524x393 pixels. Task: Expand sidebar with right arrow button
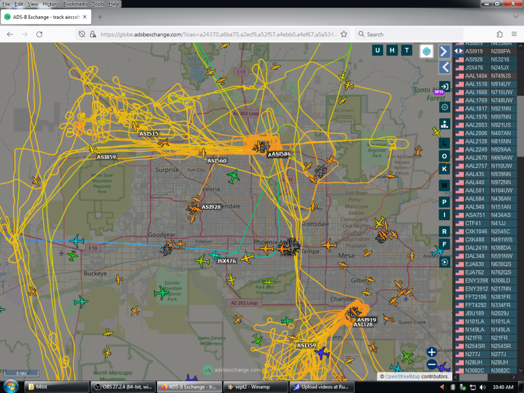point(444,52)
